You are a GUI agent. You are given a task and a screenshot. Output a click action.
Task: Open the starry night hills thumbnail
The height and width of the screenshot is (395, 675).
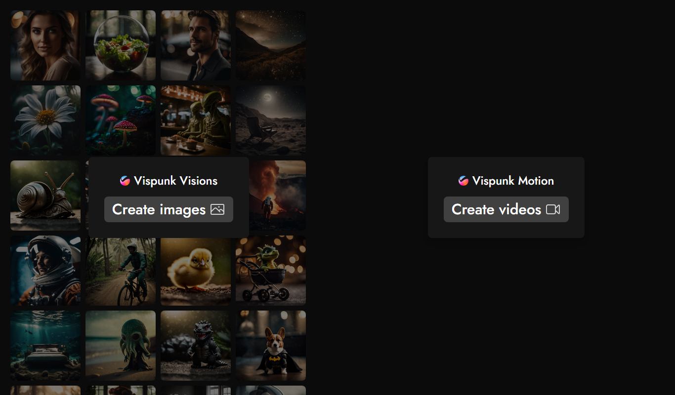[x=271, y=45]
